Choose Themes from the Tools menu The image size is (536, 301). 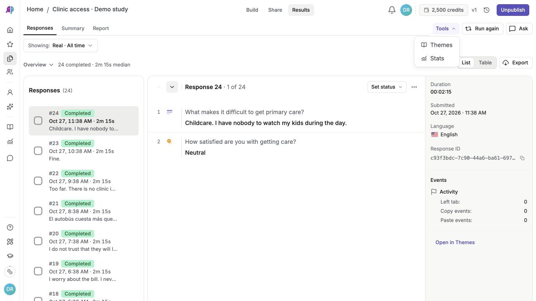437,45
